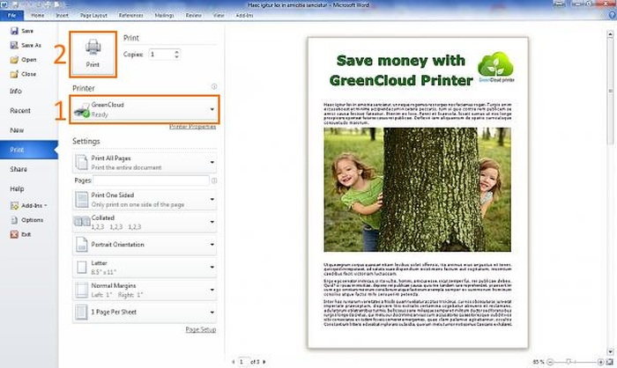Open the File tab
Viewport: 617px width, 368px height.
tap(11, 15)
